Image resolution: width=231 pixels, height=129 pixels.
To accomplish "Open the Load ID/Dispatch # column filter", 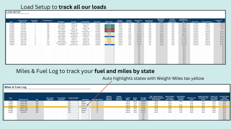I will point(54,22).
